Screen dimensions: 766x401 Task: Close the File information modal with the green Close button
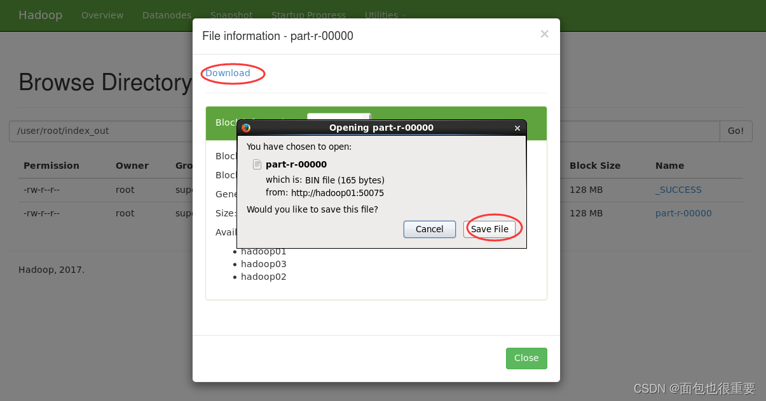pos(526,358)
